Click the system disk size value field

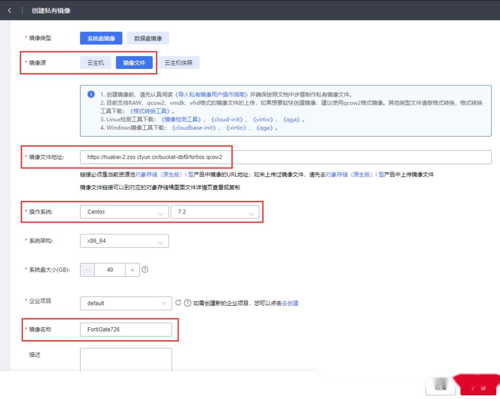[x=110, y=270]
